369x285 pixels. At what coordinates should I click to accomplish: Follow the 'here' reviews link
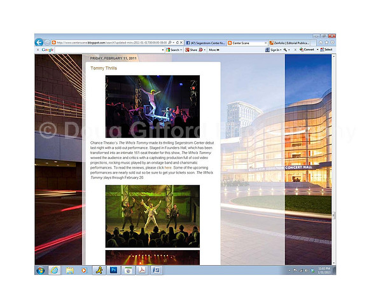168,167
